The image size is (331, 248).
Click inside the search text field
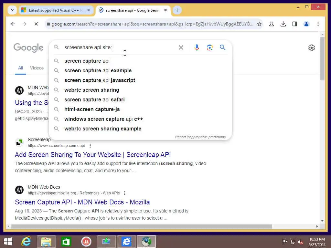119,47
